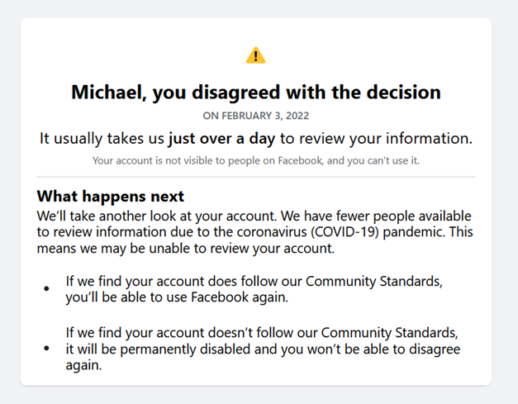The height and width of the screenshot is (404, 518).
Task: Click the paragraph mentioning coronavirus (COVID-19) pandemic
Action: [x=254, y=232]
